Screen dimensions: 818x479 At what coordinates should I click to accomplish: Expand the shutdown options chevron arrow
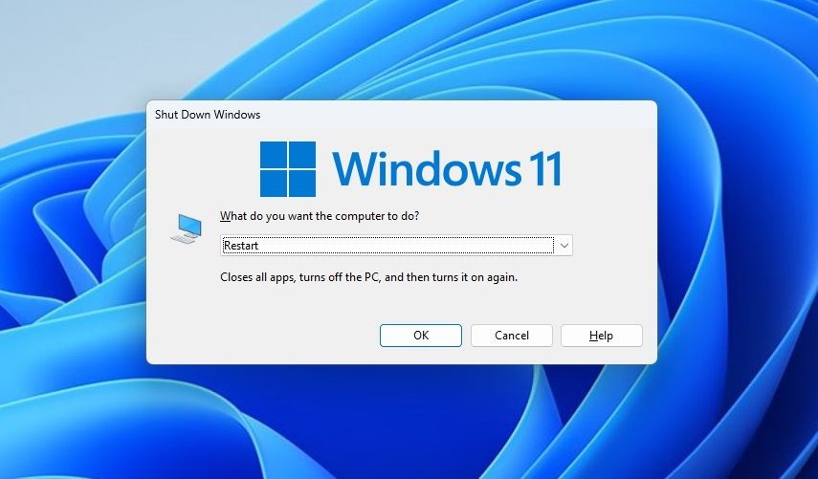[564, 246]
